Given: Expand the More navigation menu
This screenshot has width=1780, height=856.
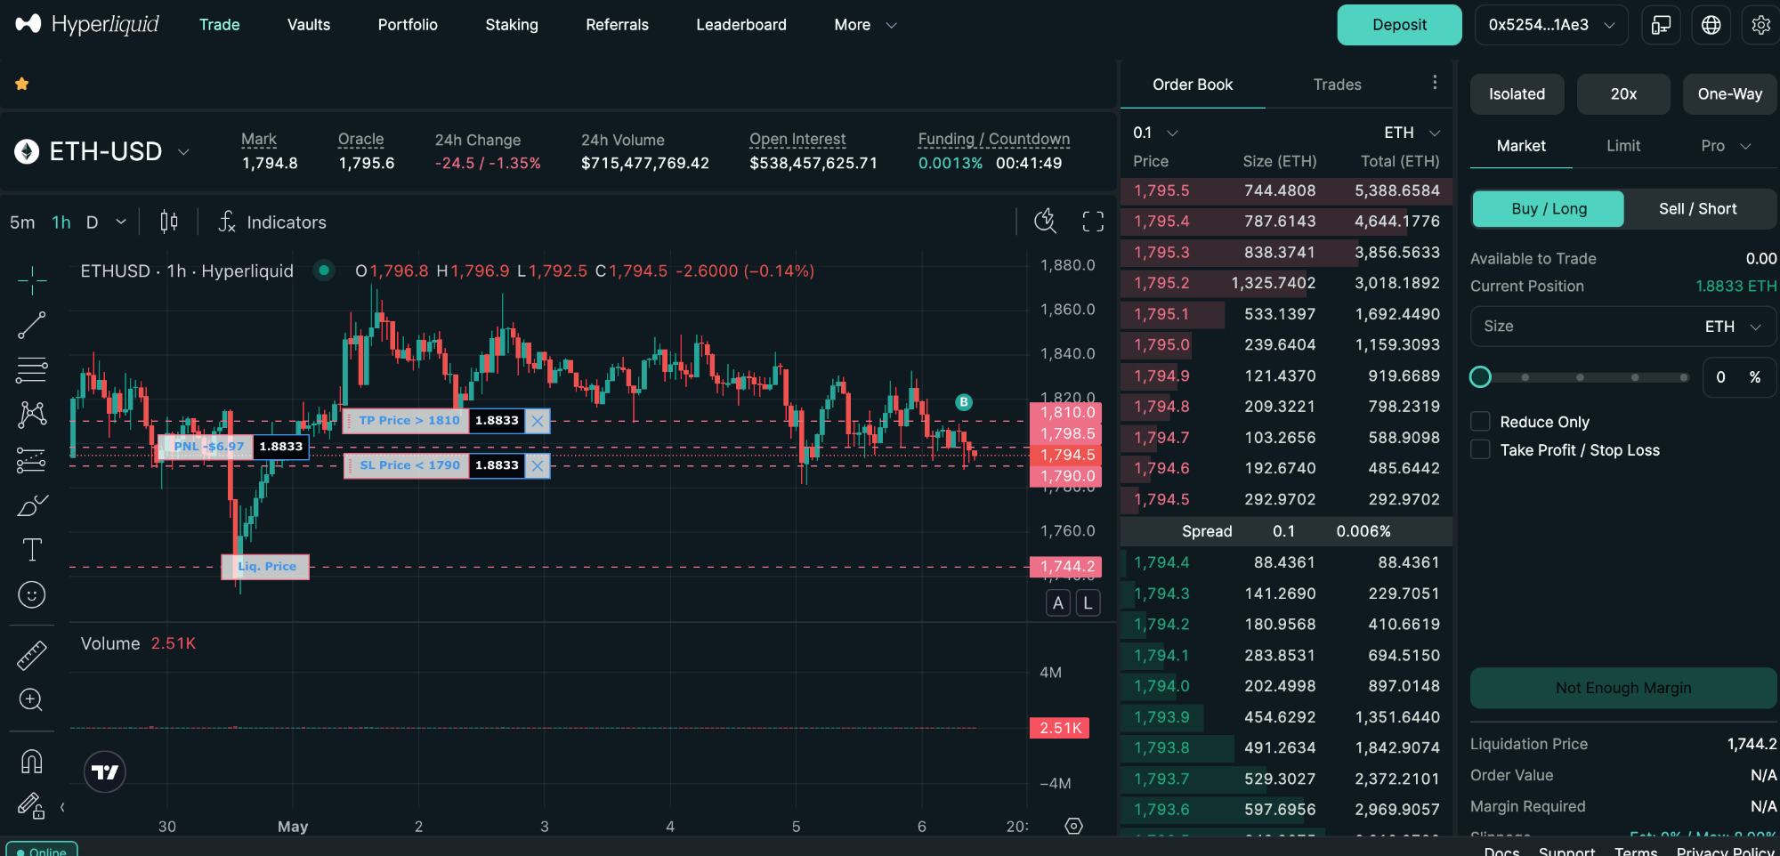Looking at the screenshot, I should click(x=865, y=25).
